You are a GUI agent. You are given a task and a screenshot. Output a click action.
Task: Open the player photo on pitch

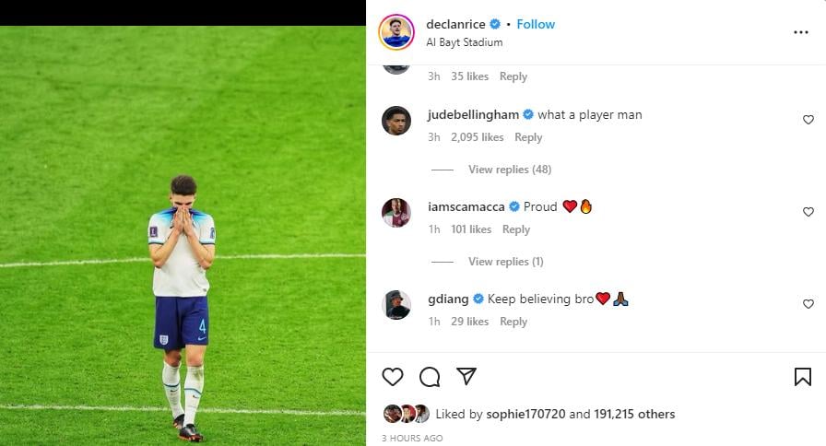(183, 236)
